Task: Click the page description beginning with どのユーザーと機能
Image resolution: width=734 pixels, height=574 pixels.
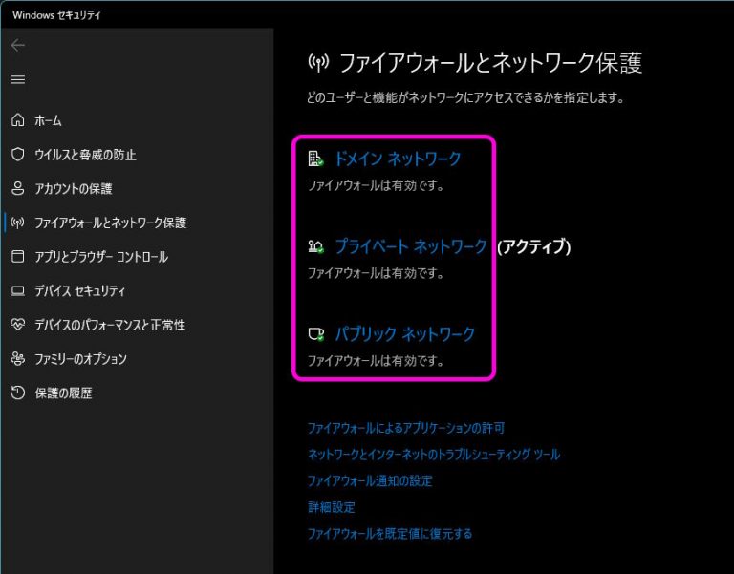Action: [465, 97]
